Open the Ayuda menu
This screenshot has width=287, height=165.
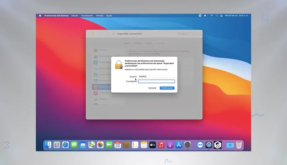109,15
